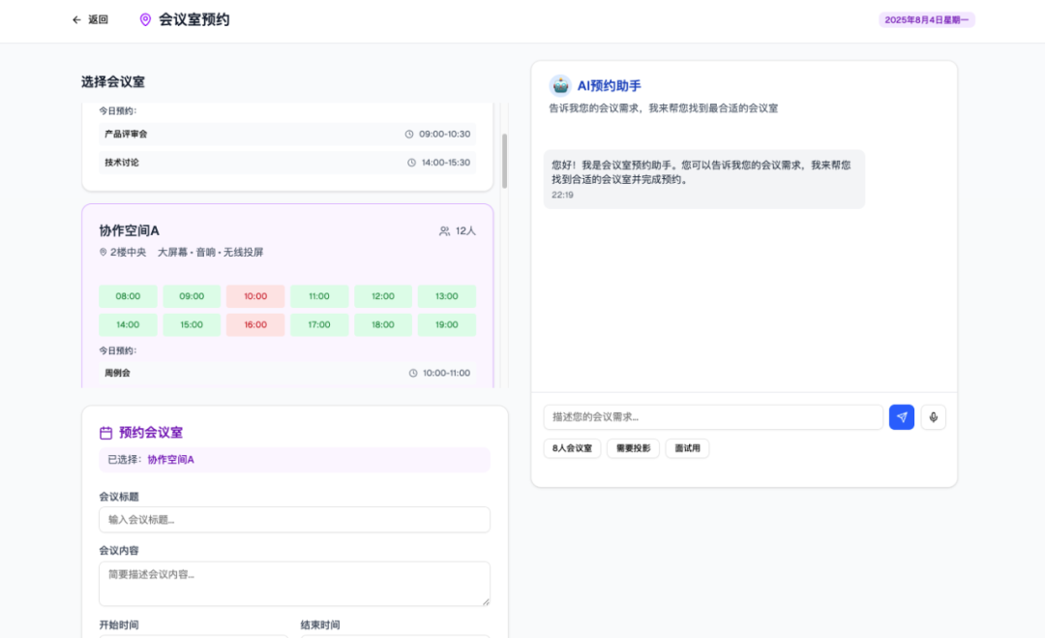This screenshot has width=1045, height=638.
Task: Click the 返回 link text
Action: click(x=98, y=20)
